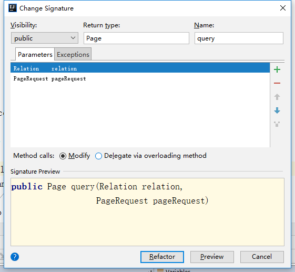Focus the Name field containing query
Image resolution: width=295 pixels, height=272 pixels.
coord(239,38)
